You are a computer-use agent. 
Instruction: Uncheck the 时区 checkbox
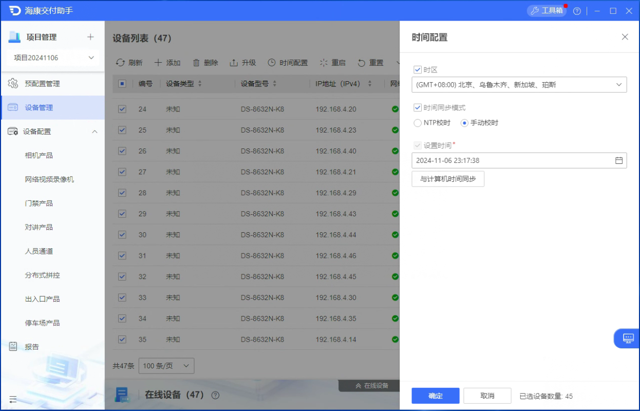pos(418,70)
